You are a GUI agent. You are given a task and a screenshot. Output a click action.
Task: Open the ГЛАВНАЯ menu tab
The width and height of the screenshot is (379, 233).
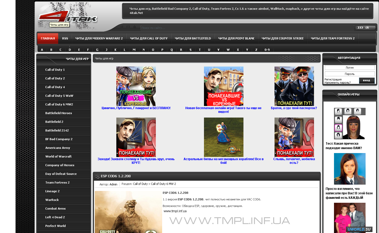(48, 38)
